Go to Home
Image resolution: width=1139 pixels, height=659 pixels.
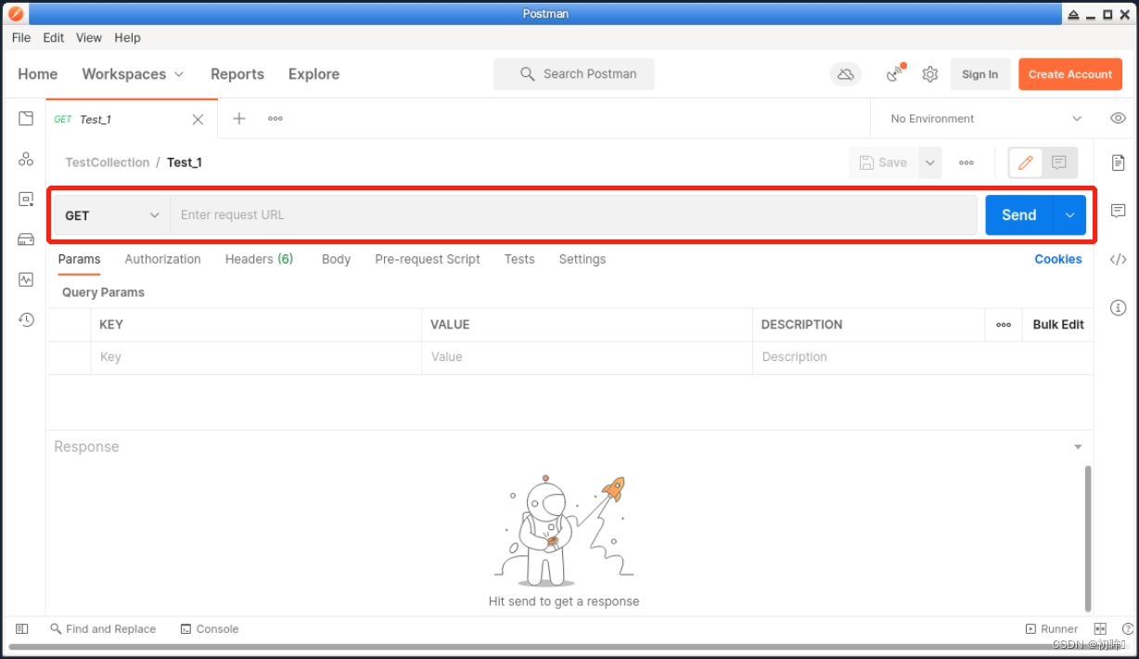pyautogui.click(x=38, y=74)
